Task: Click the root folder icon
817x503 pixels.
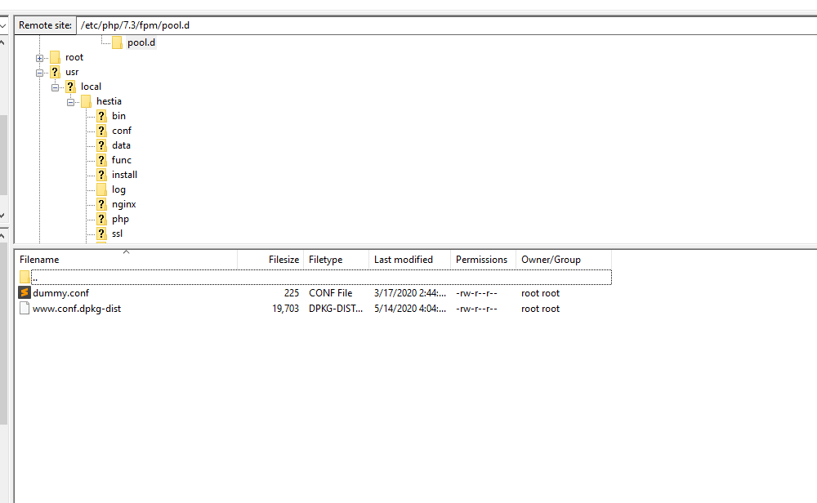Action: [x=53, y=56]
